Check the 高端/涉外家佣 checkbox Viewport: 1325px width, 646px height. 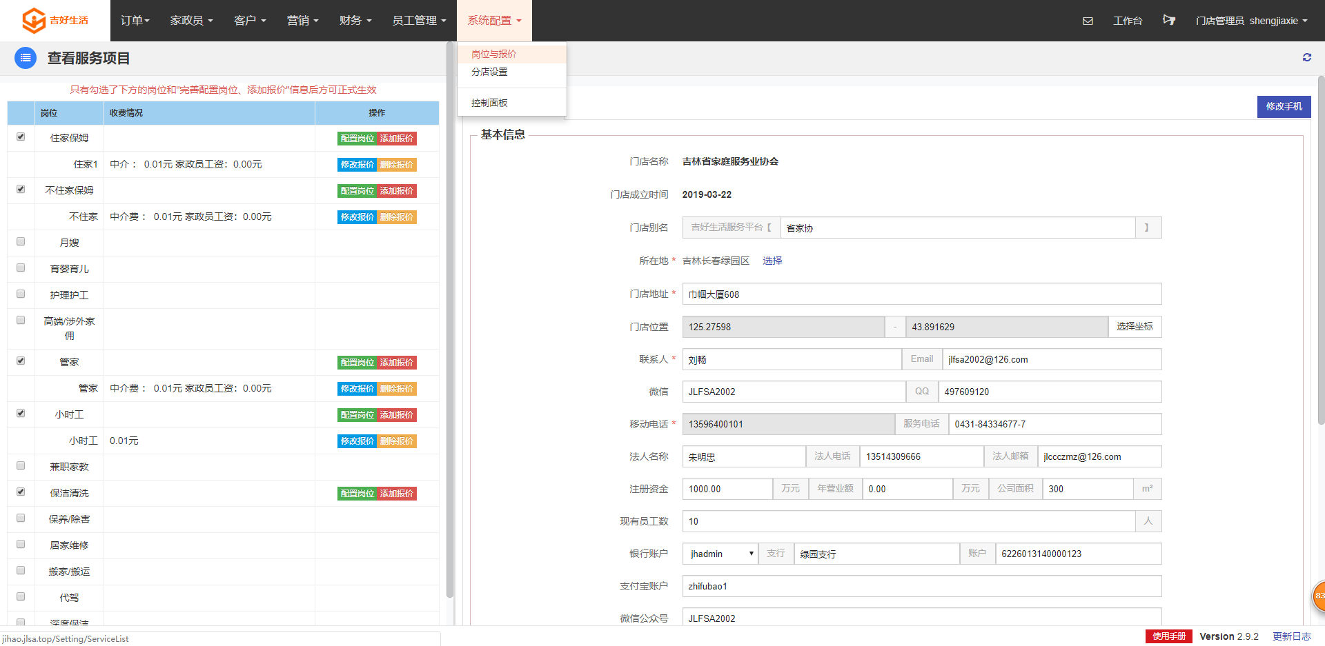click(21, 320)
